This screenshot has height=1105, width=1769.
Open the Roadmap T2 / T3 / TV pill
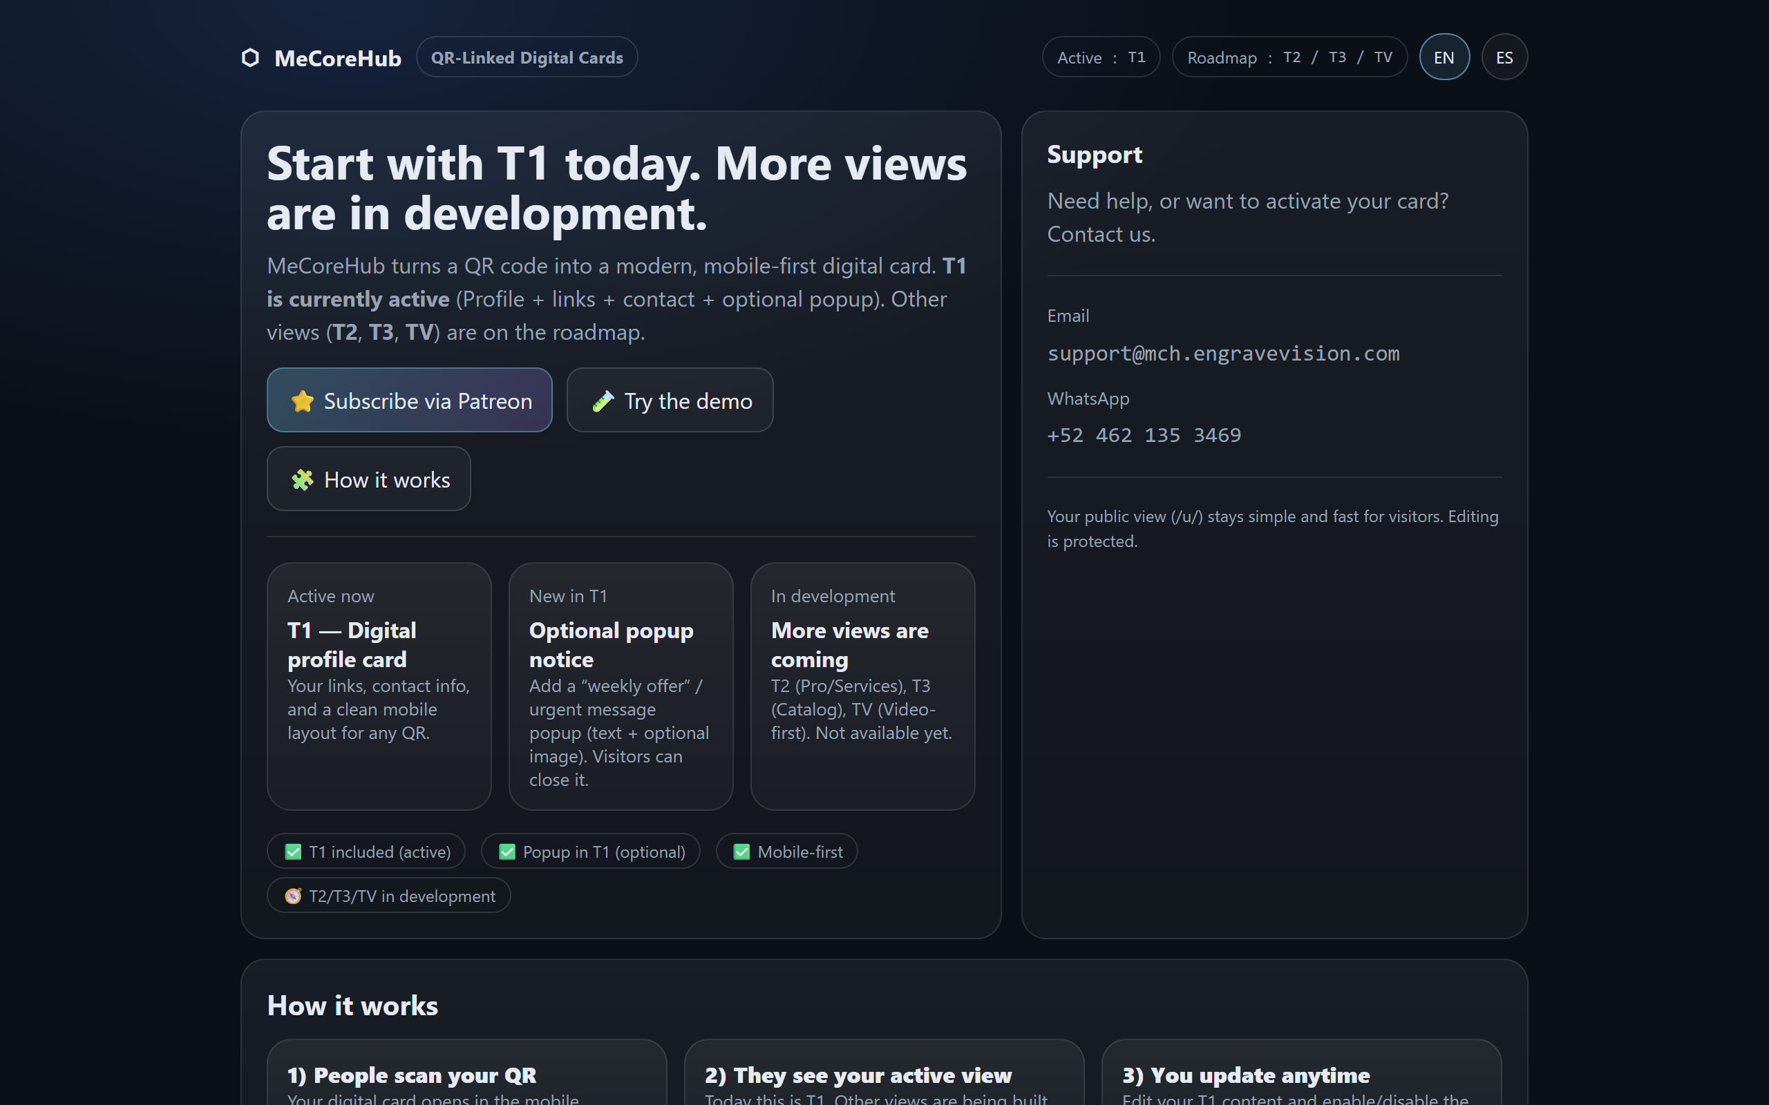point(1289,57)
